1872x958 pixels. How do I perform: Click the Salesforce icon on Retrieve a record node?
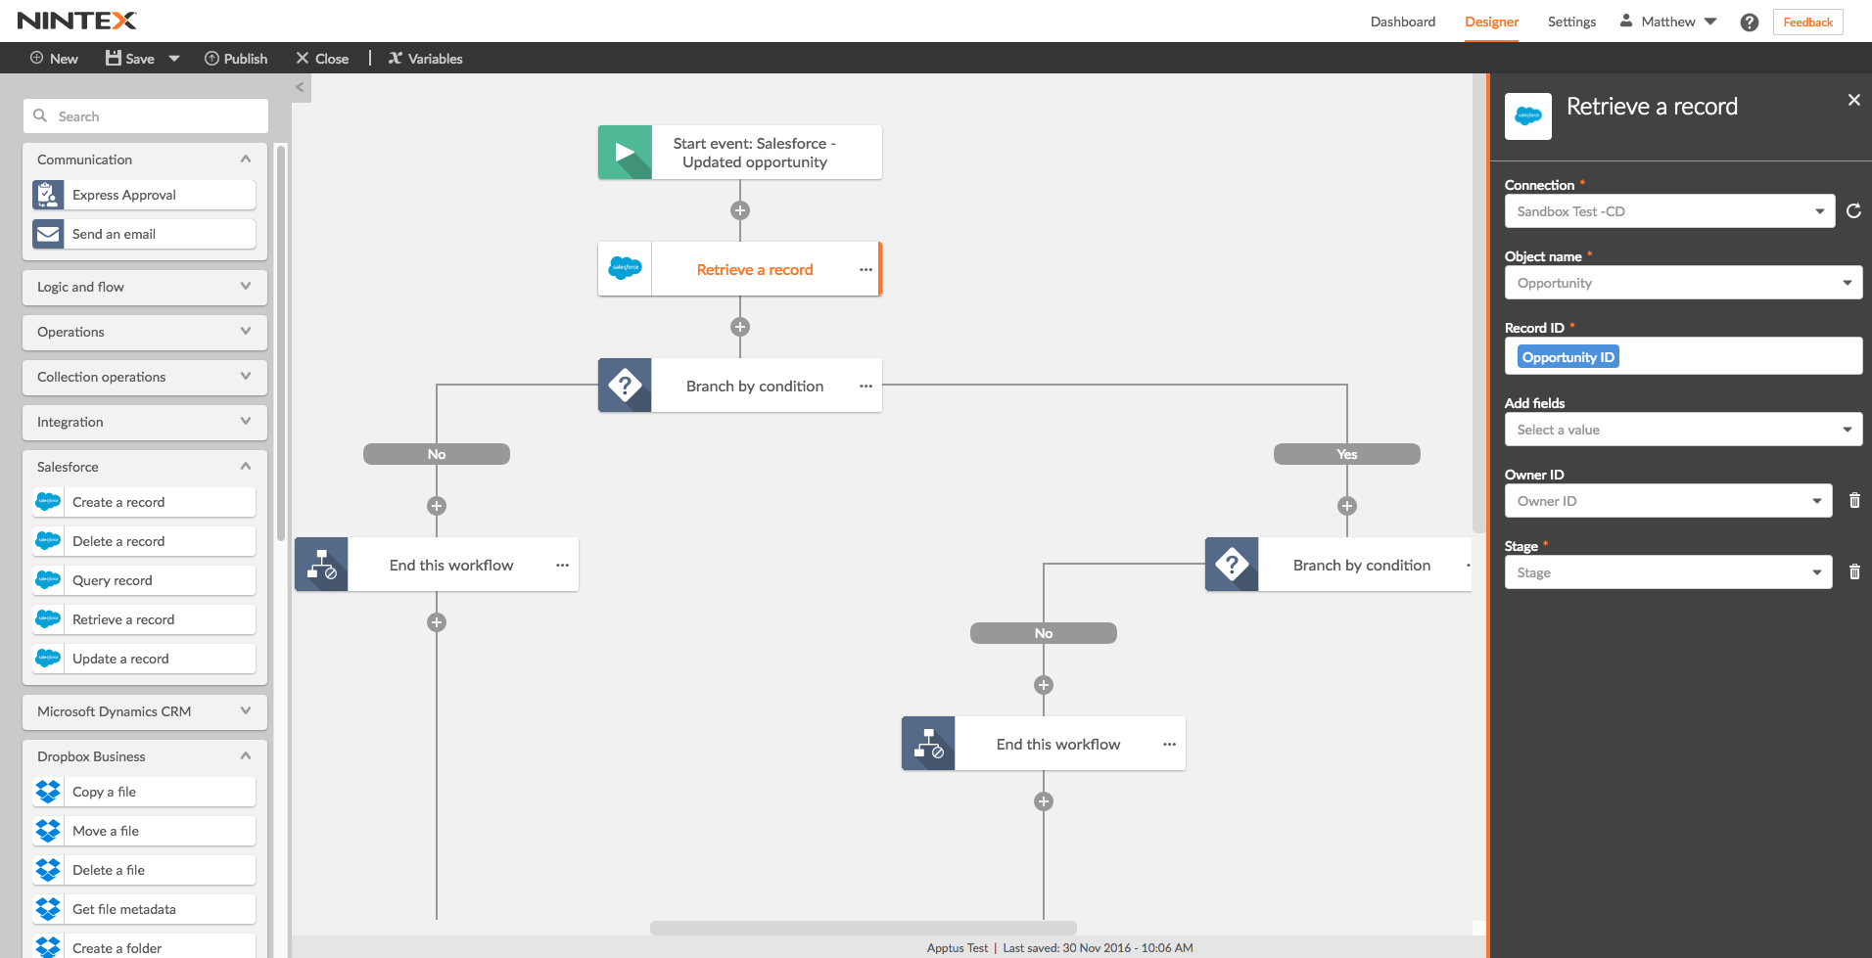pos(625,269)
